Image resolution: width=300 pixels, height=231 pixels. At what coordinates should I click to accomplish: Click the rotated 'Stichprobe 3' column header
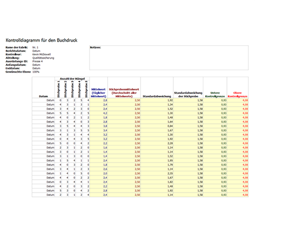pyautogui.click(x=72, y=89)
